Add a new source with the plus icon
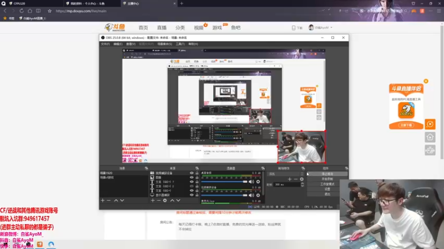 coord(153,200)
